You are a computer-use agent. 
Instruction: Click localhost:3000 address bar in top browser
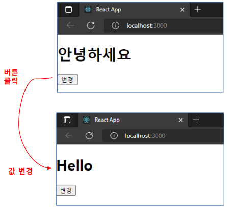pyautogui.click(x=163, y=26)
